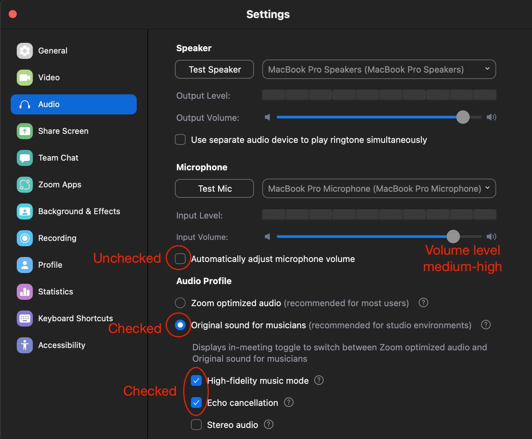Select Background & Effects icon
Viewport: 532px width, 439px height.
tap(24, 211)
